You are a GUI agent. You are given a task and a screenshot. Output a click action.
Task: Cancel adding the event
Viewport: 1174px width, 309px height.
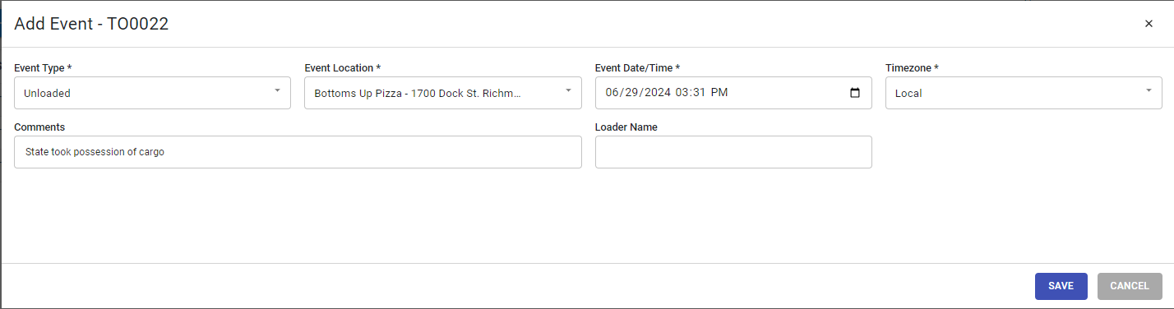(x=1130, y=286)
